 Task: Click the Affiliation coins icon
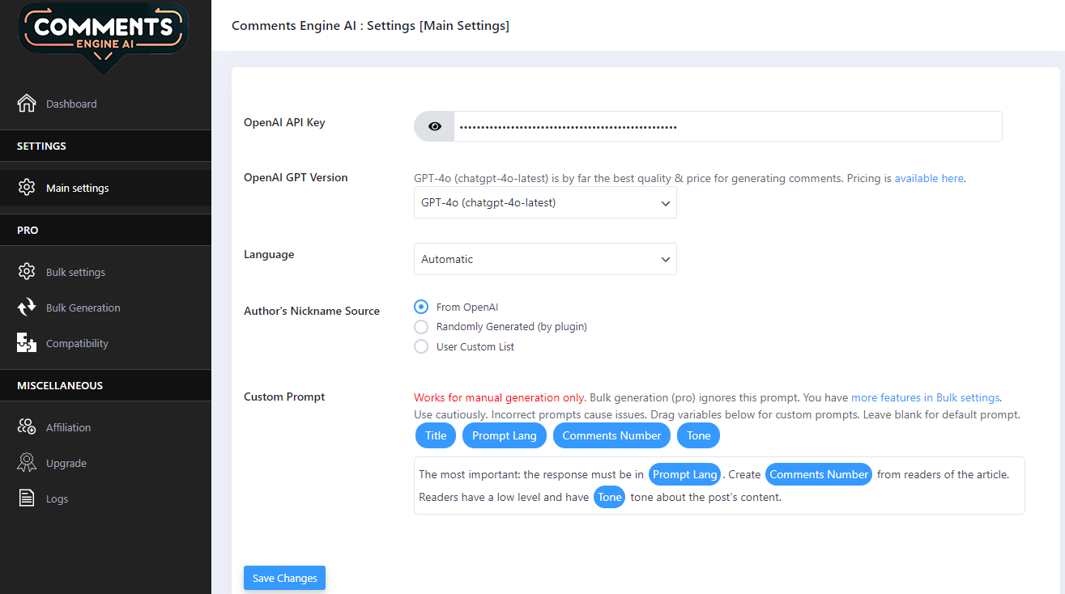(x=27, y=427)
